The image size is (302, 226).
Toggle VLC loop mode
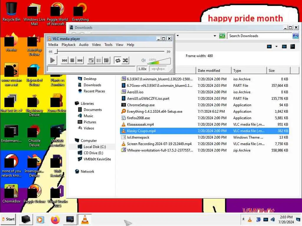point(118,60)
